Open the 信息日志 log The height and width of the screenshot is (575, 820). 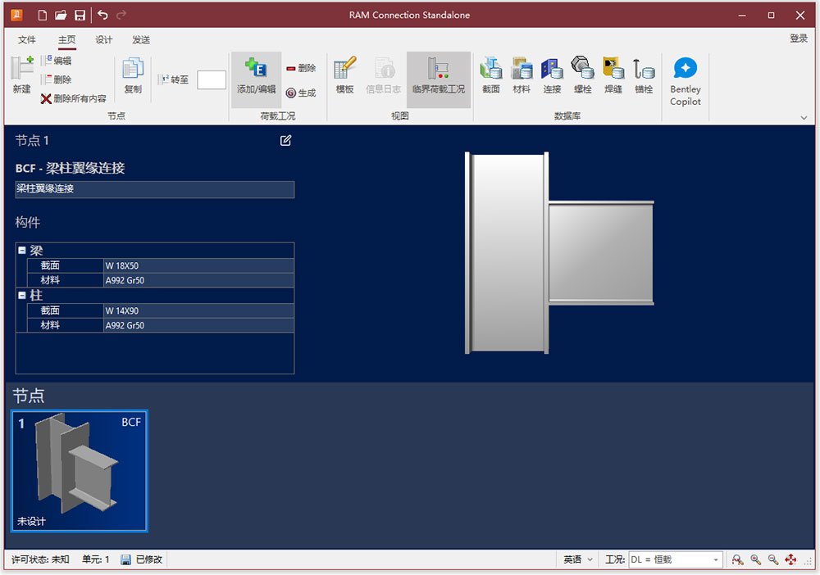tap(383, 76)
